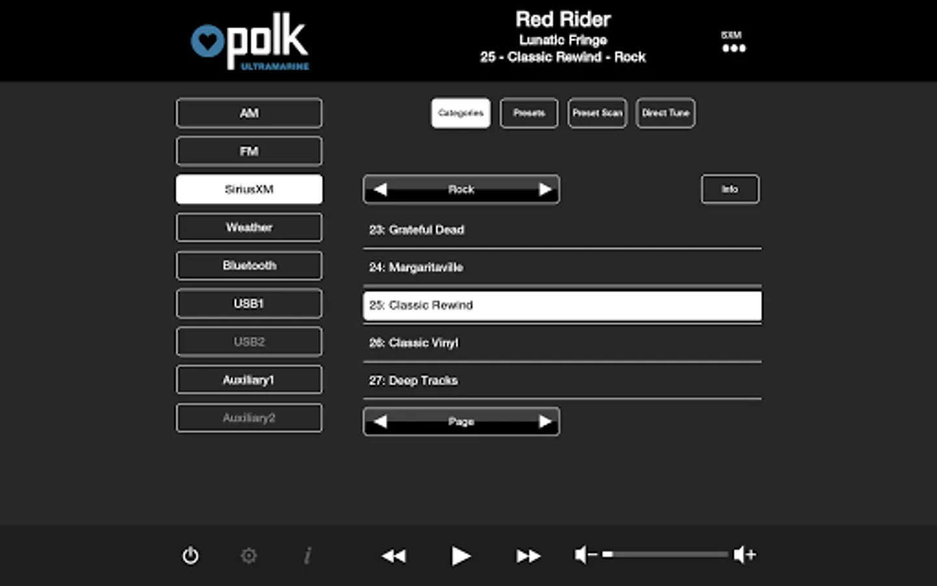The height and width of the screenshot is (586, 937).
Task: Choose the USB2 source
Action: coord(249,342)
